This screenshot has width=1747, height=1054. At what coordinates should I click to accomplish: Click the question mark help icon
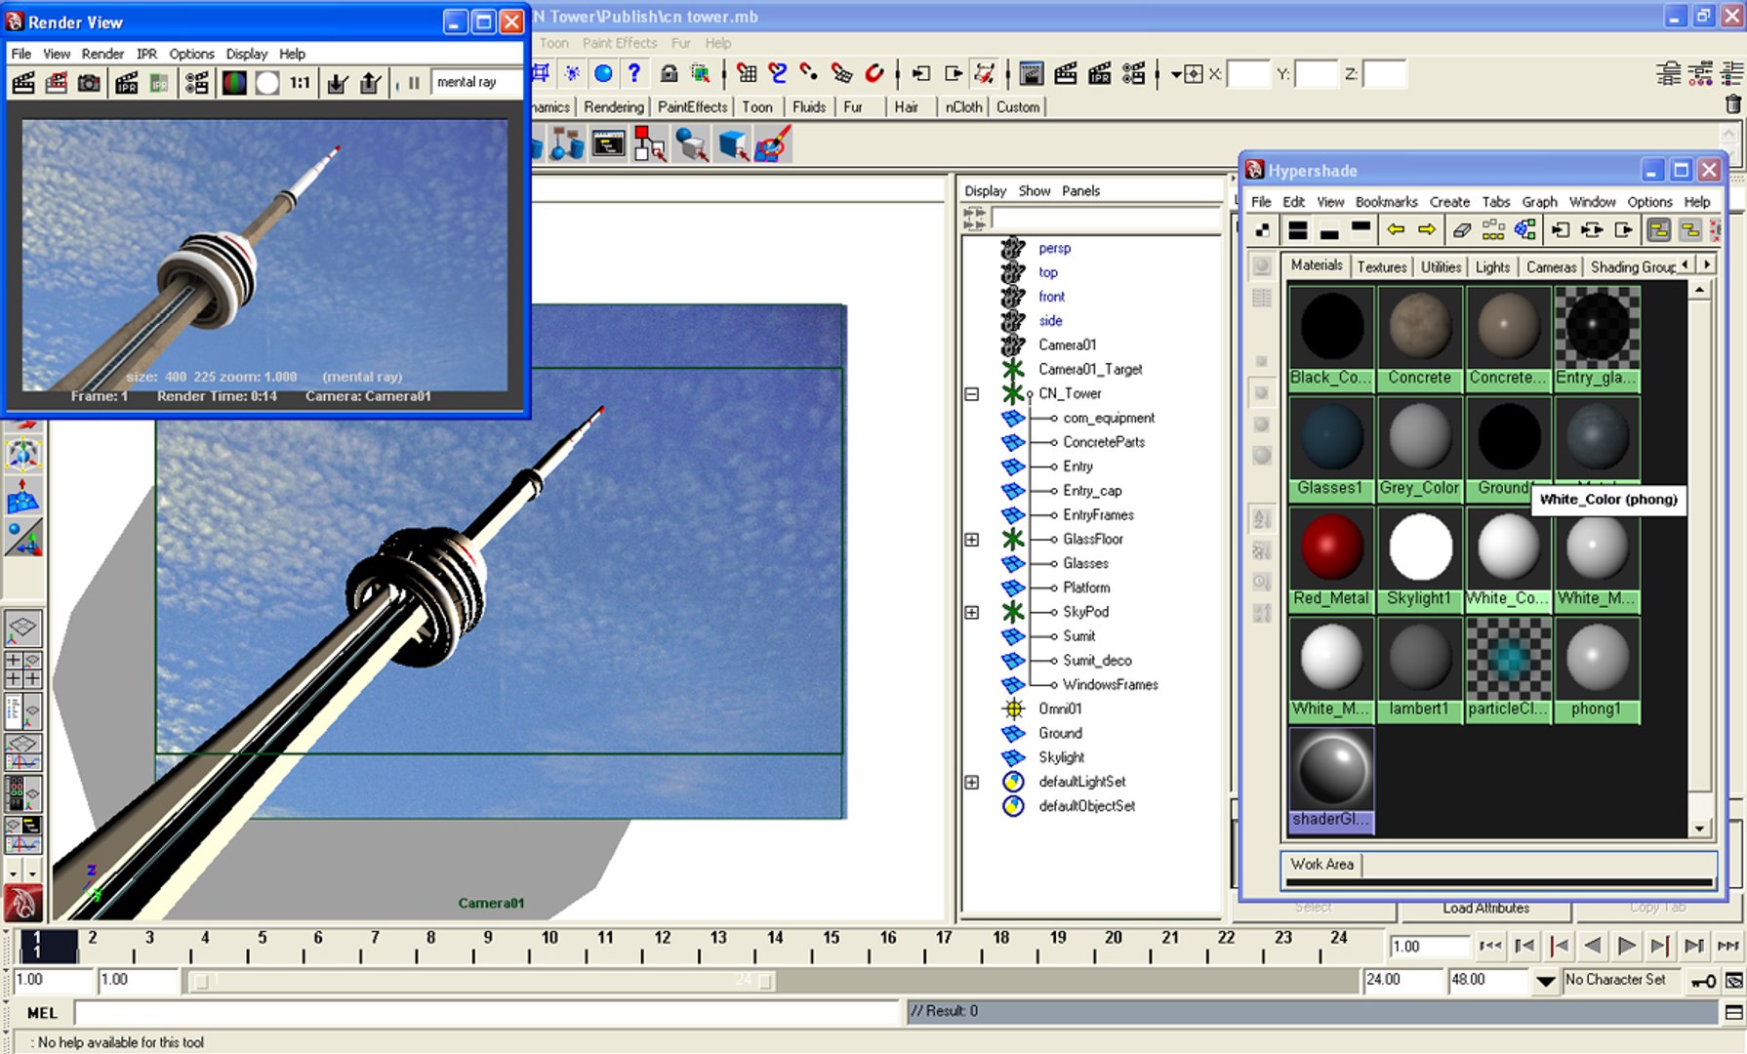tap(634, 73)
